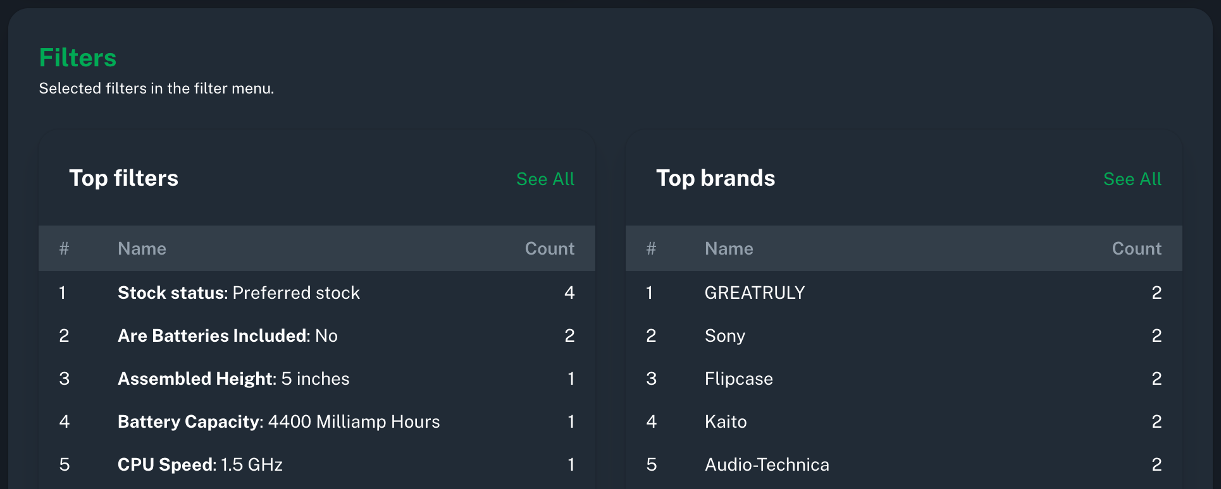The height and width of the screenshot is (489, 1221).
Task: Click the Top brands card title
Action: 716,179
